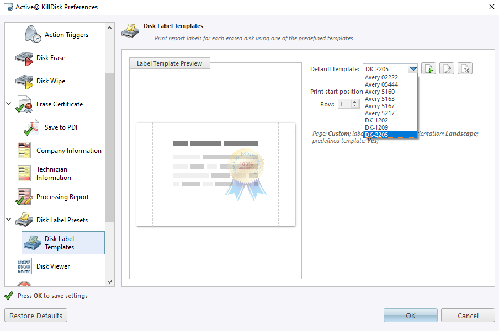Image resolution: width=499 pixels, height=331 pixels.
Task: Click the sidebar scrollbar down arrow
Action: (109, 281)
